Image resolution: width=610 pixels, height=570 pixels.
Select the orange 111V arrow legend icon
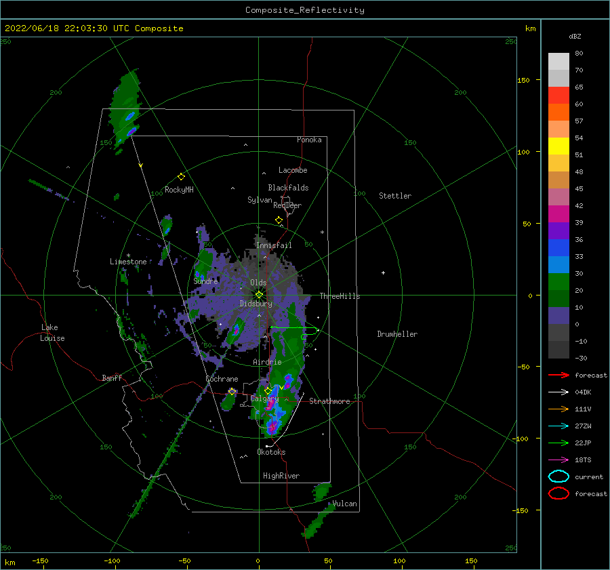click(x=558, y=409)
